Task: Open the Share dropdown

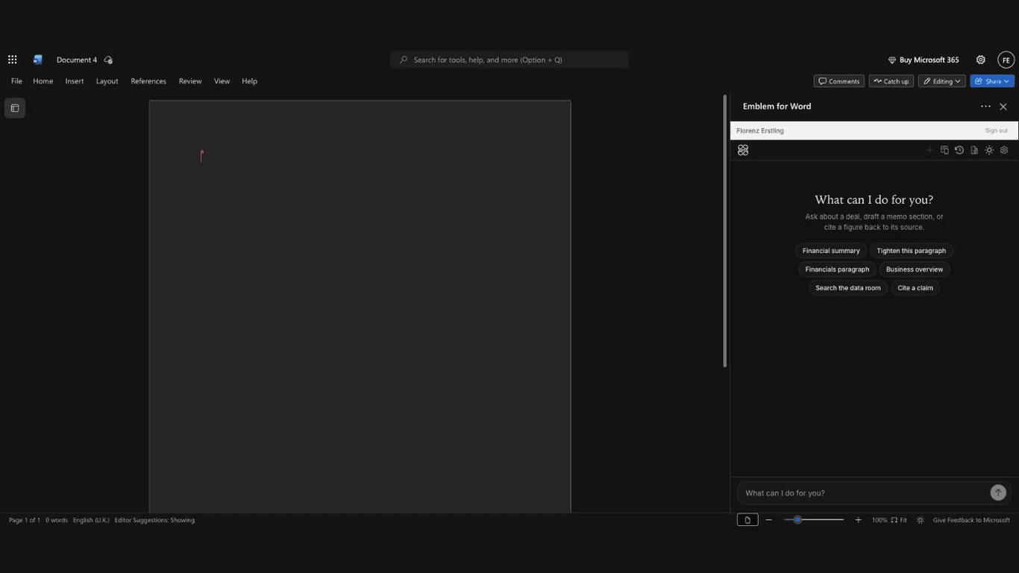Action: pos(992,81)
